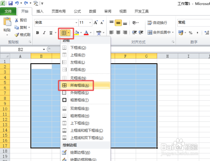210x161 pixels.
Task: Click the red Font Color A
Action: tap(86, 33)
